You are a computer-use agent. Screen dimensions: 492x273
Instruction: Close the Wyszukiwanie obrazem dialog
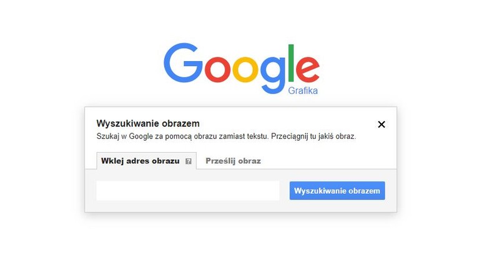[x=381, y=124]
